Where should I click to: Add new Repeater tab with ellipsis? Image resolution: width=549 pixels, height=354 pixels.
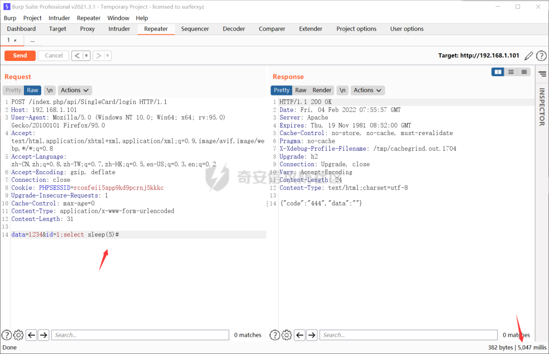click(32, 41)
